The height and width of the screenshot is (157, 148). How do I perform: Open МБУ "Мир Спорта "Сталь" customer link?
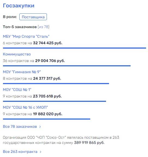click(26, 36)
